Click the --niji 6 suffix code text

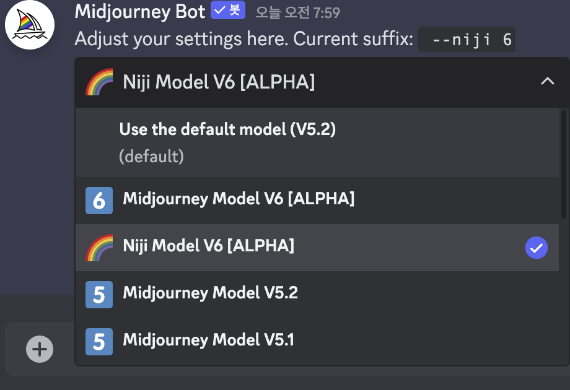click(x=467, y=40)
